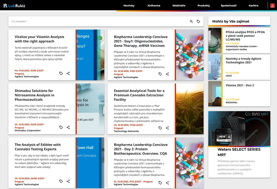Image resolution: width=277 pixels, height=189 pixels.
Task: Click tag icon on Biopharma Conclave Day1 card
Action: coord(160,74)
